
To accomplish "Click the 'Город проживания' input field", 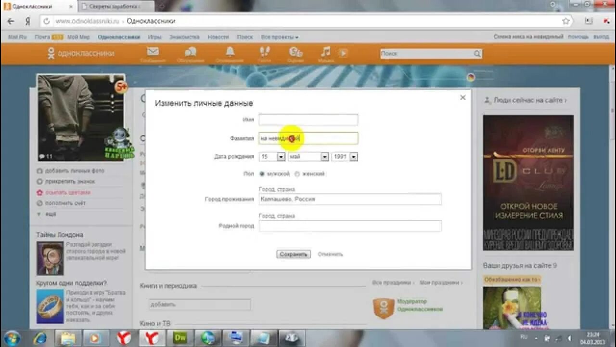I will 350,199.
